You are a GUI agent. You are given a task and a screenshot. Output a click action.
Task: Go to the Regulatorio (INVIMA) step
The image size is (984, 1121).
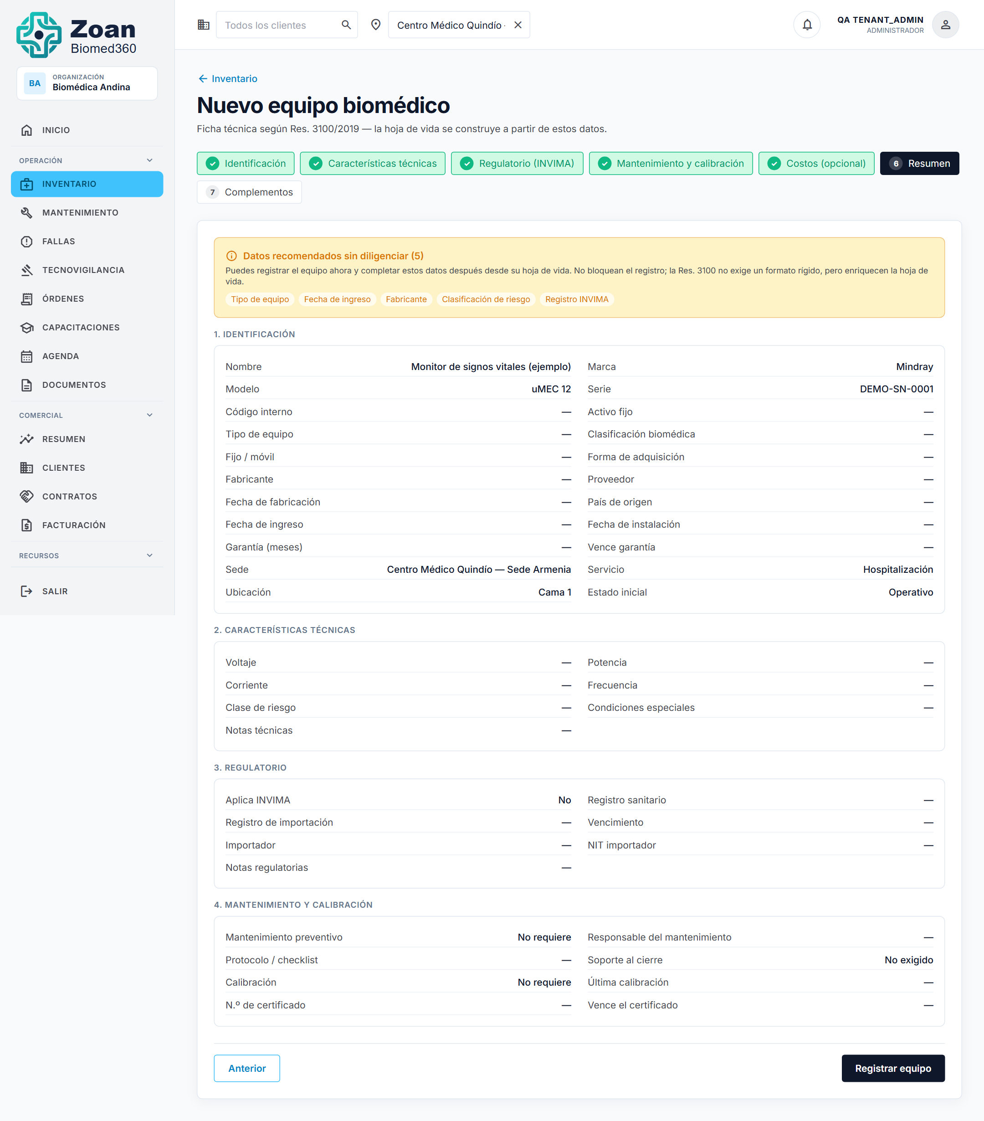[x=517, y=164]
